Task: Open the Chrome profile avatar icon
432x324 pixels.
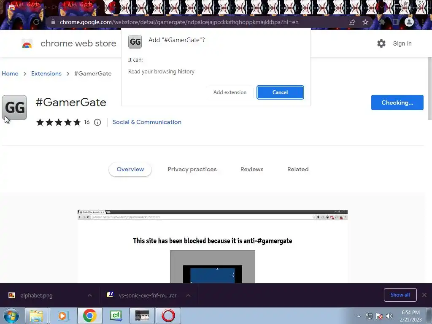Action: pos(409,22)
